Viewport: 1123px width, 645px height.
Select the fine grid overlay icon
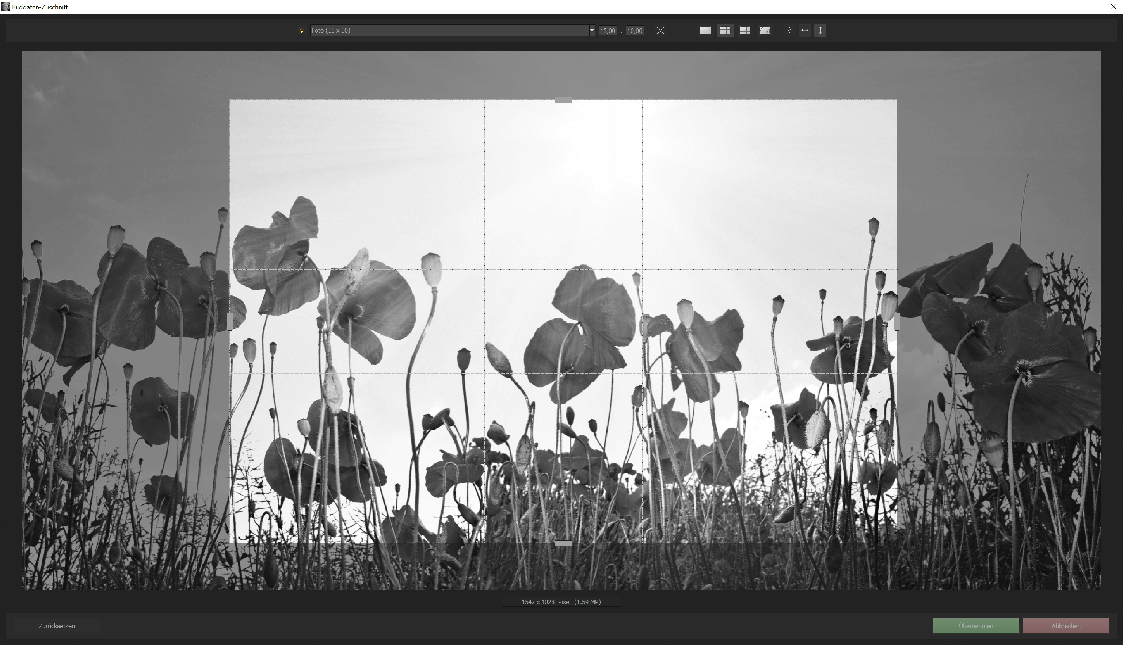(745, 30)
